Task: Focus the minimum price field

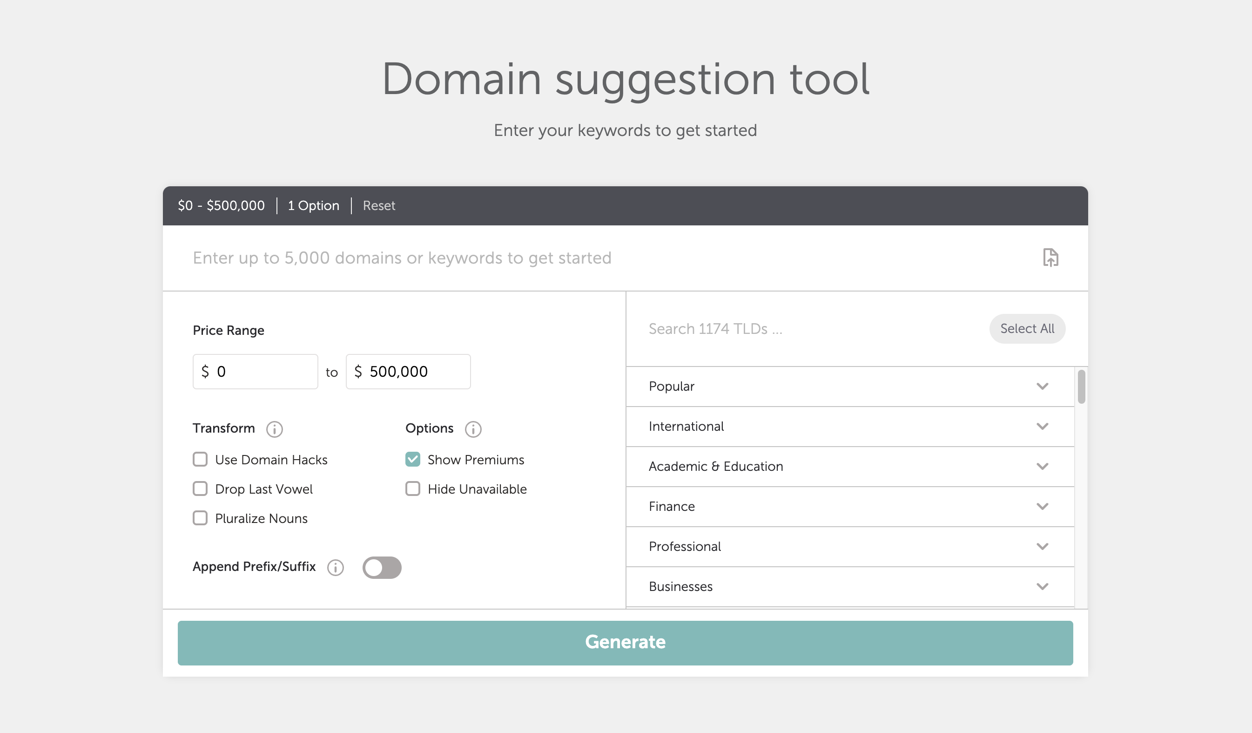Action: point(256,371)
